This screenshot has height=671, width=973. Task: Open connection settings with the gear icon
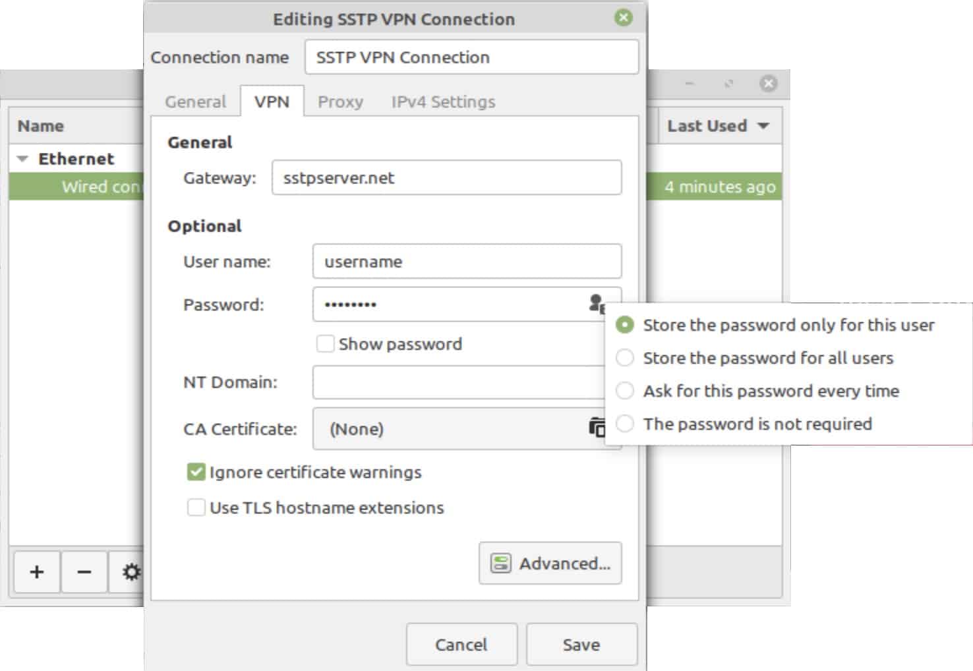(131, 572)
